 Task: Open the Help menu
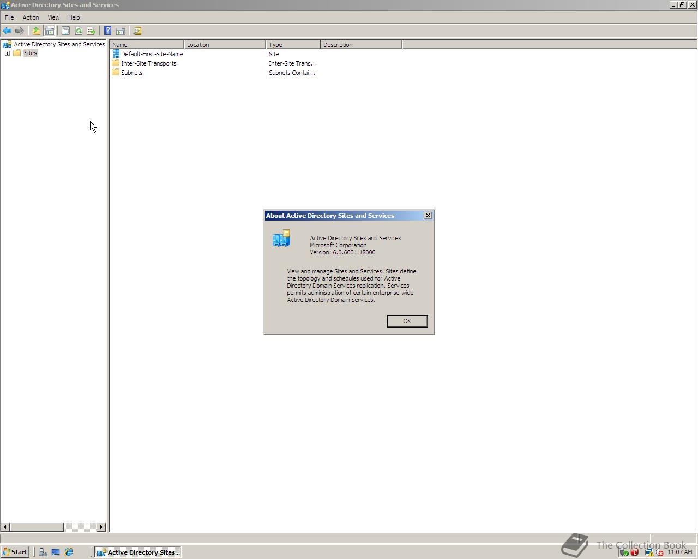pos(74,17)
